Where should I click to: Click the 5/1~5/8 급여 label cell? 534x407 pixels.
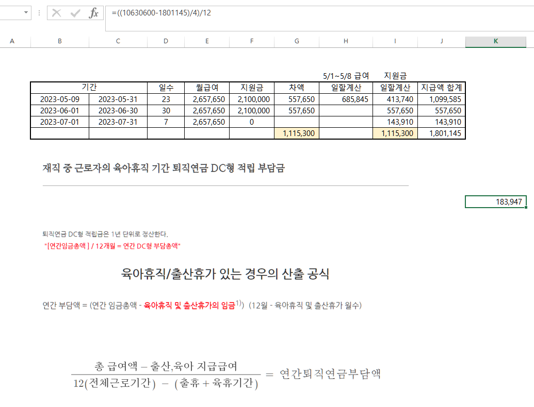click(346, 76)
